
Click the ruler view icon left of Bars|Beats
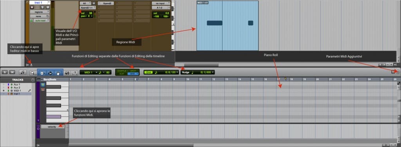point(39,80)
